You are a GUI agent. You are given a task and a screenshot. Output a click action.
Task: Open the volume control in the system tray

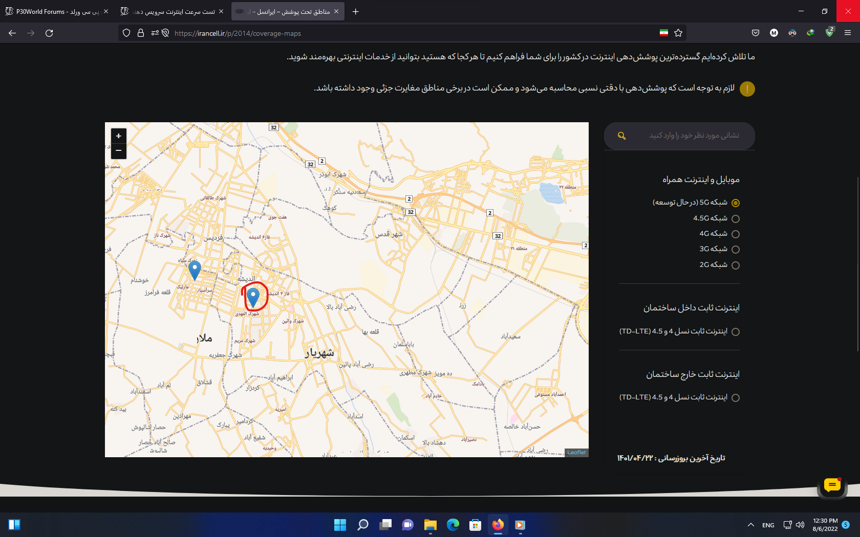800,525
